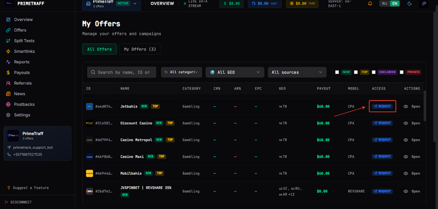Check the TOP filter checkbox
The height and width of the screenshot is (209, 438).
pyautogui.click(x=356, y=72)
